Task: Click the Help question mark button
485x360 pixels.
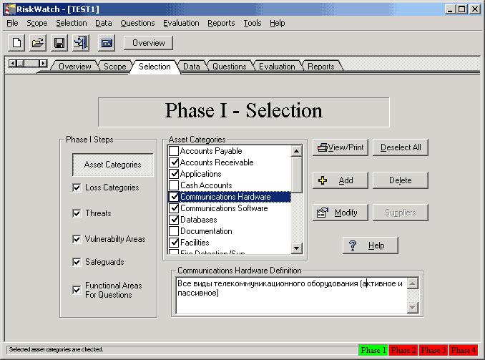Action: pos(371,245)
